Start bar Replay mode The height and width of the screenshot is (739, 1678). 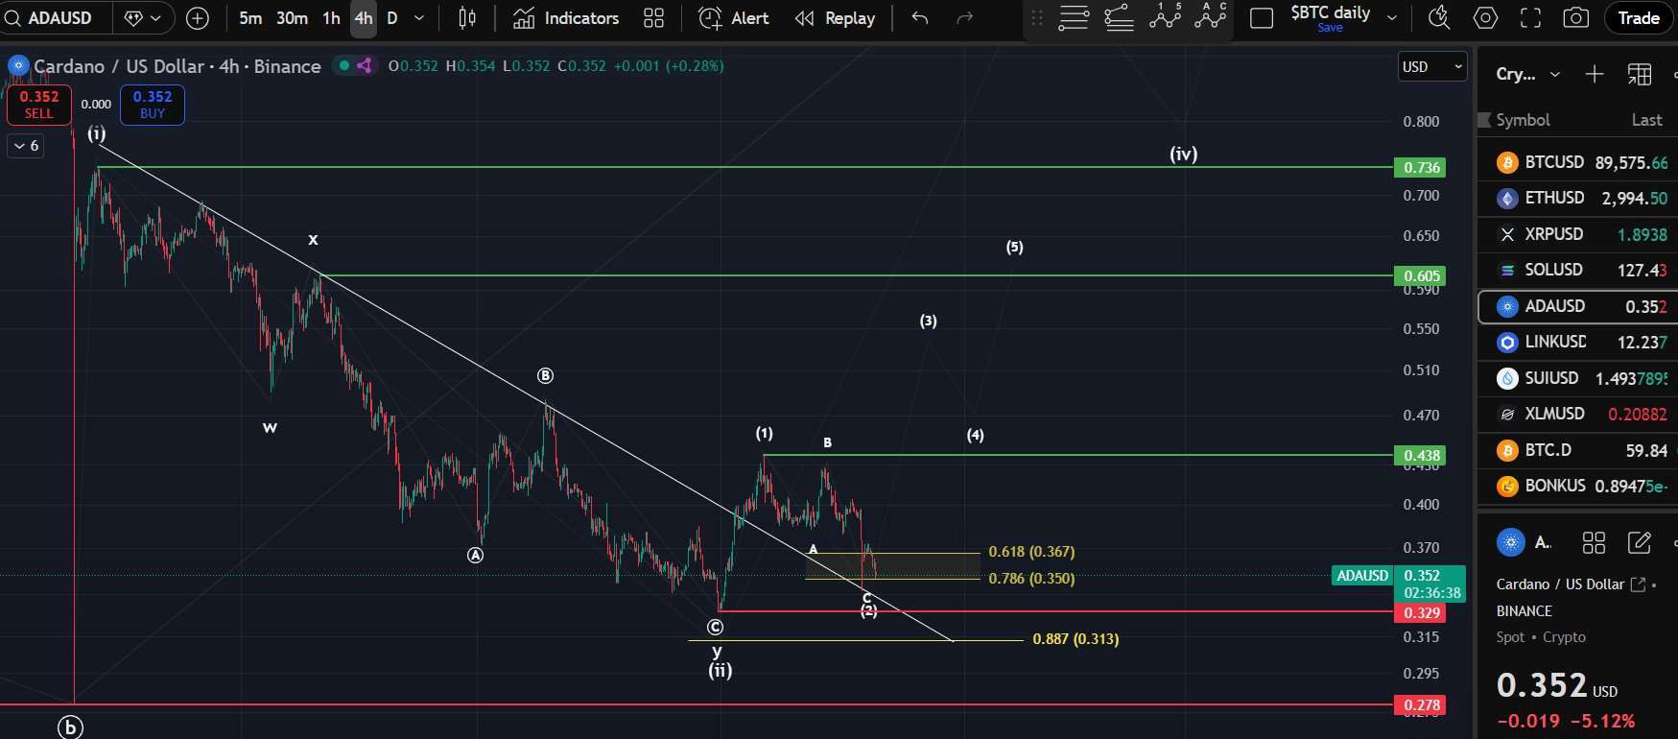[x=836, y=18]
